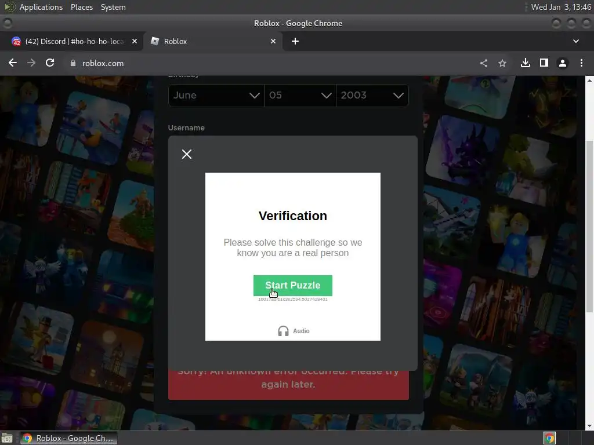Click the Username label
The image size is (594, 445).
(x=186, y=128)
